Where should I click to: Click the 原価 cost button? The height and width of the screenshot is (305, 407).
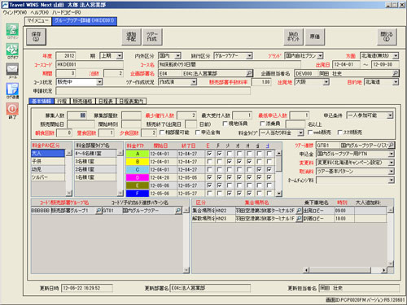[315, 37]
